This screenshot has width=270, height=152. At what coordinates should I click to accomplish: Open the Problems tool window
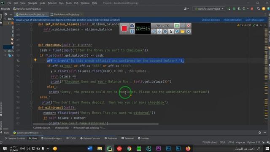click(111, 138)
